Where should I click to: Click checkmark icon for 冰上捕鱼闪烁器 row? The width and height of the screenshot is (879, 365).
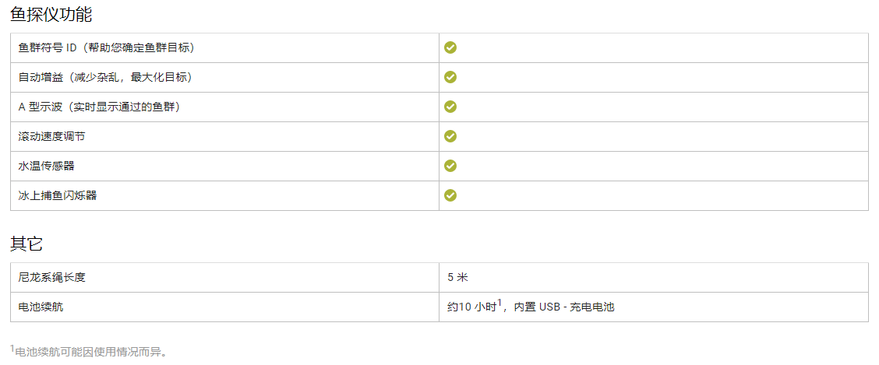pyautogui.click(x=450, y=195)
